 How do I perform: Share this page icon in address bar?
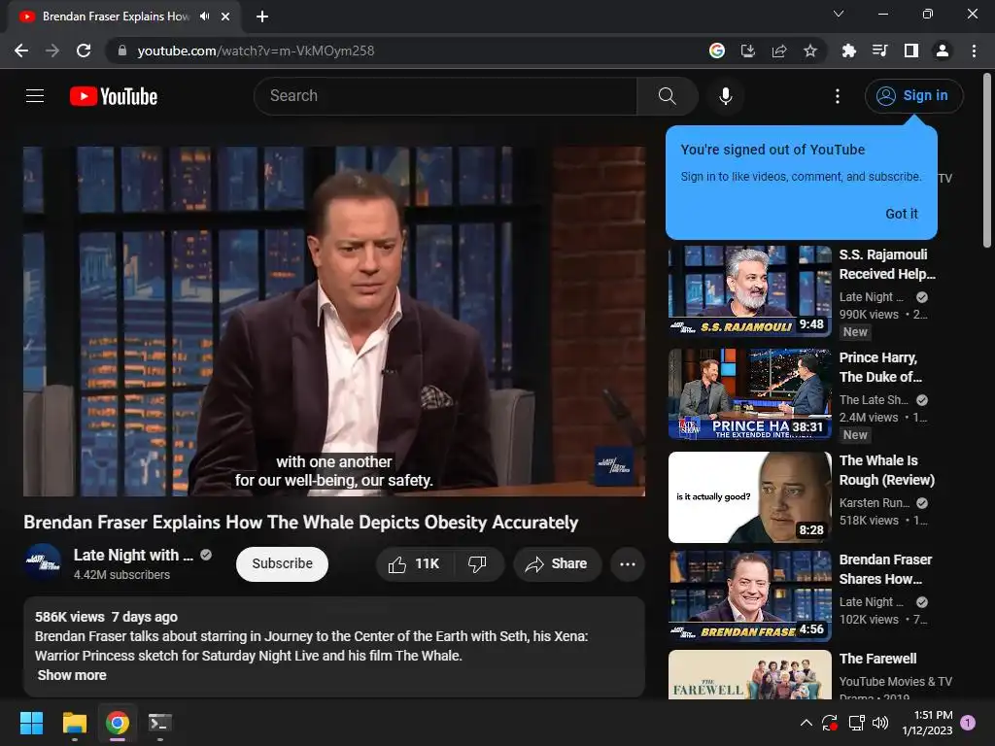click(778, 51)
